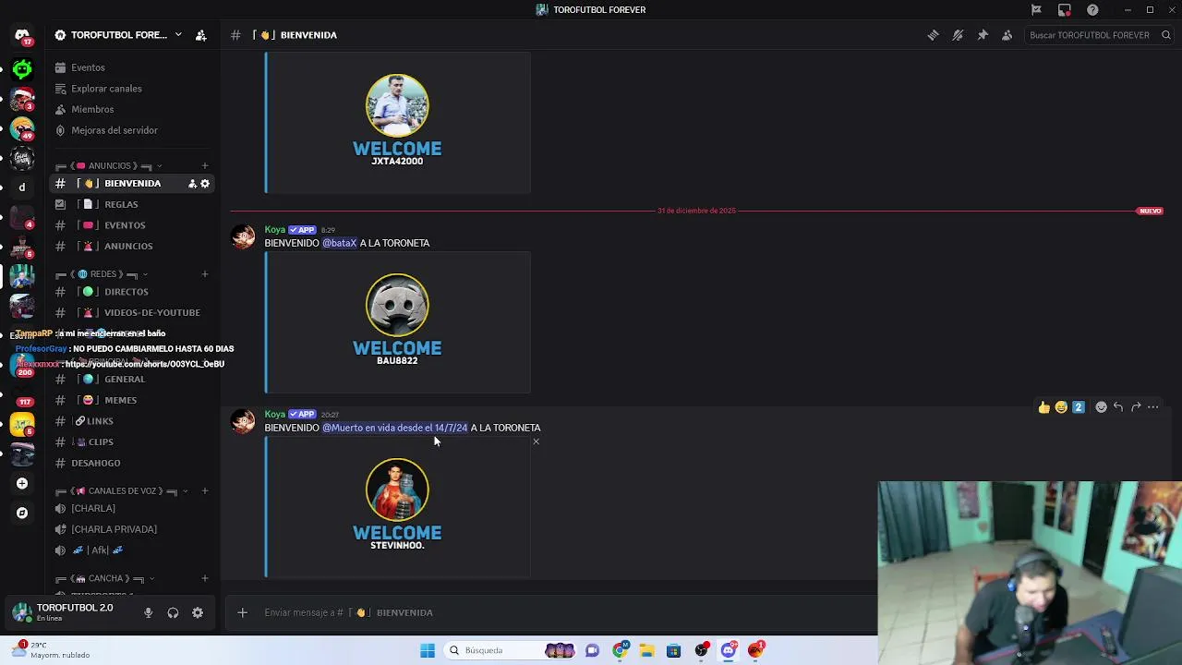This screenshot has width=1182, height=665.
Task: Toggle microphone mute
Action: [148, 612]
